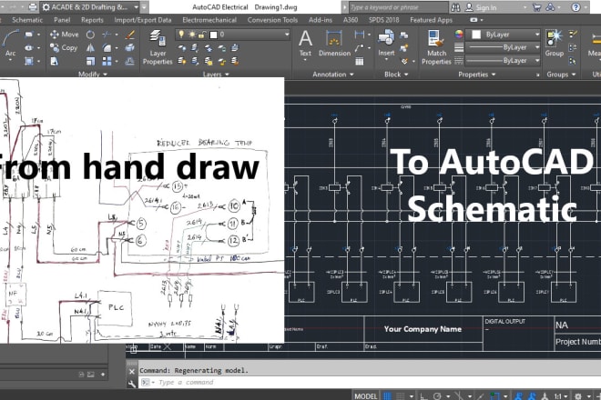The image size is (601, 400).
Task: Click Sign In button
Action: tap(481, 7)
